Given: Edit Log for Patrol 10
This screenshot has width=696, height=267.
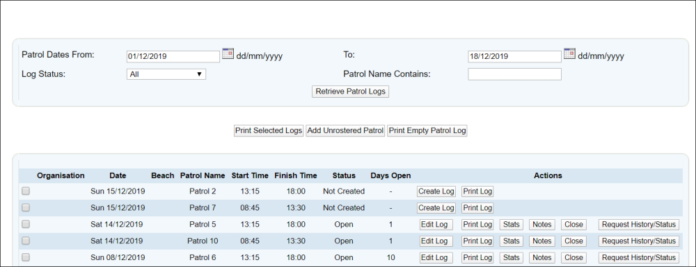Looking at the screenshot, I should 436,241.
